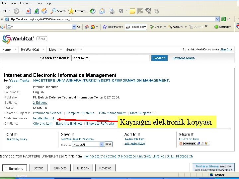Click WorldCat logo

[x=18, y=39]
